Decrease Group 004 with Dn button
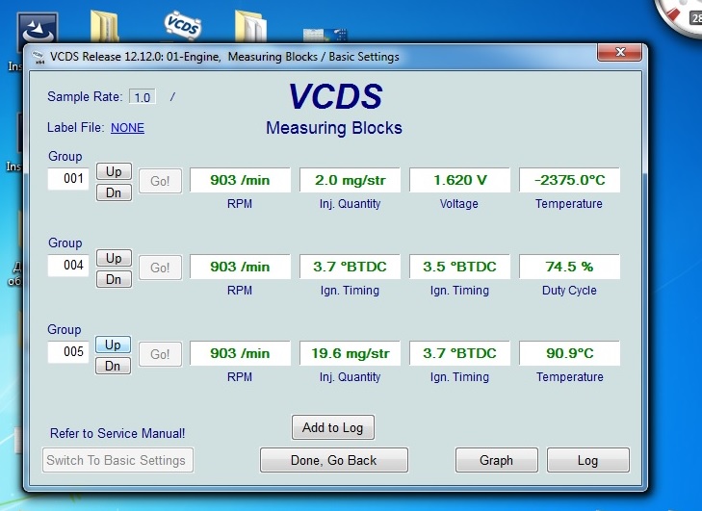The width and height of the screenshot is (702, 511). click(x=114, y=279)
